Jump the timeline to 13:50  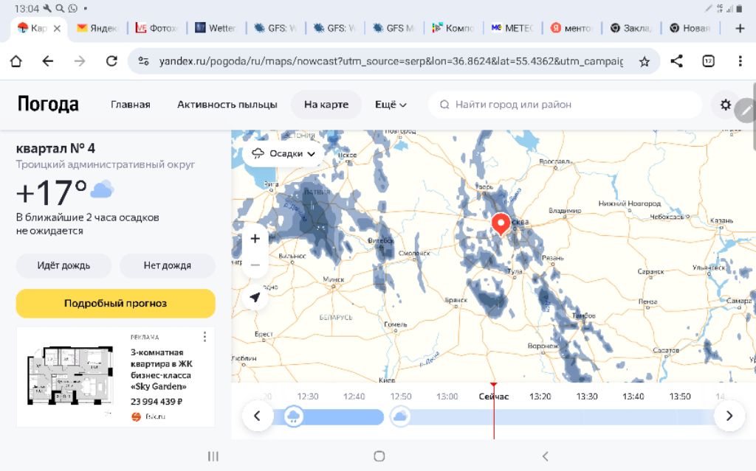pos(680,397)
